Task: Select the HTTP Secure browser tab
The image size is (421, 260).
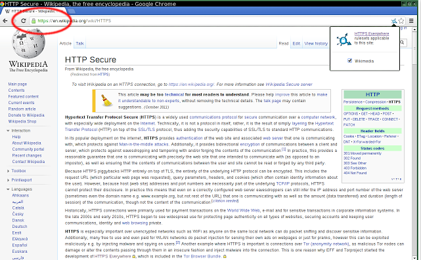Action: 33,11
